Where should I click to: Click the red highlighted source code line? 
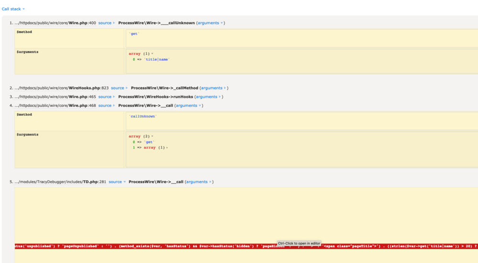click(x=143, y=246)
